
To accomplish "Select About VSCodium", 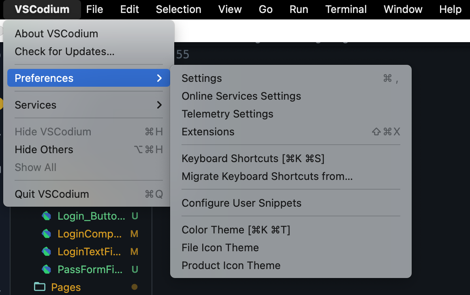I will 89,34.
